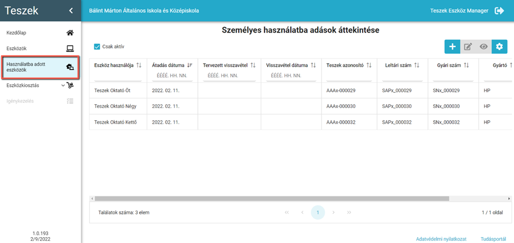Click the version number 1.0.193

[41, 234]
